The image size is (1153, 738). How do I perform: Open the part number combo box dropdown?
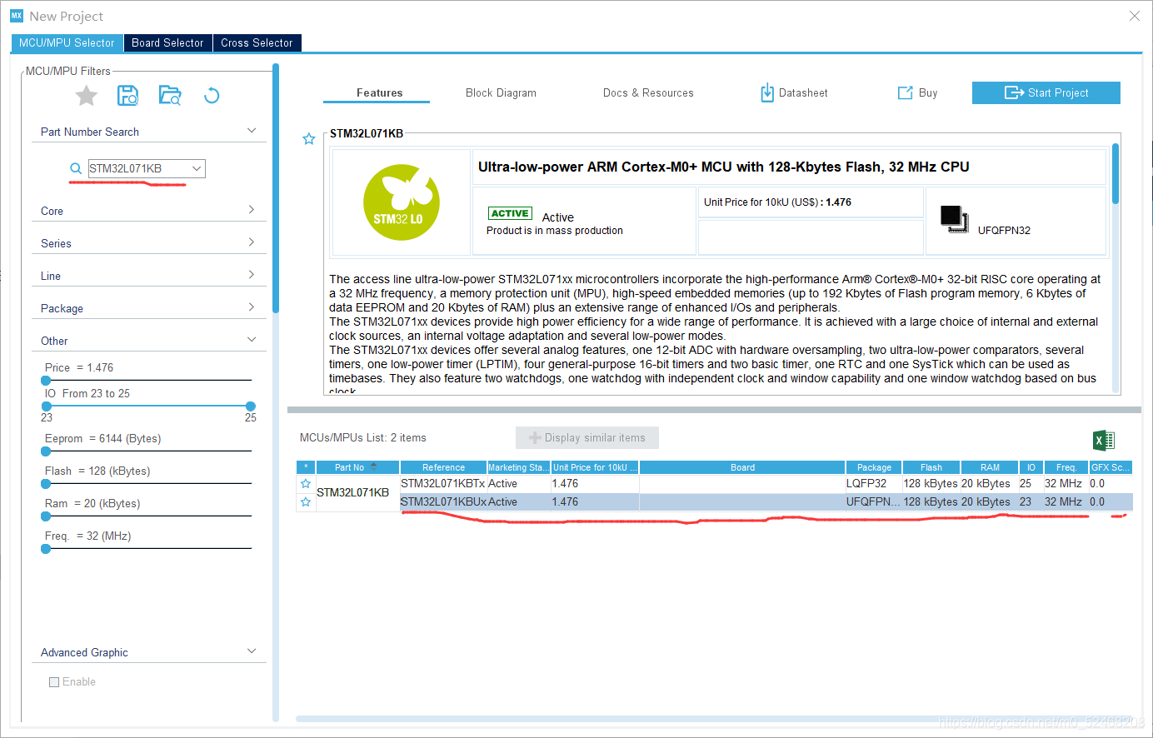tap(197, 168)
